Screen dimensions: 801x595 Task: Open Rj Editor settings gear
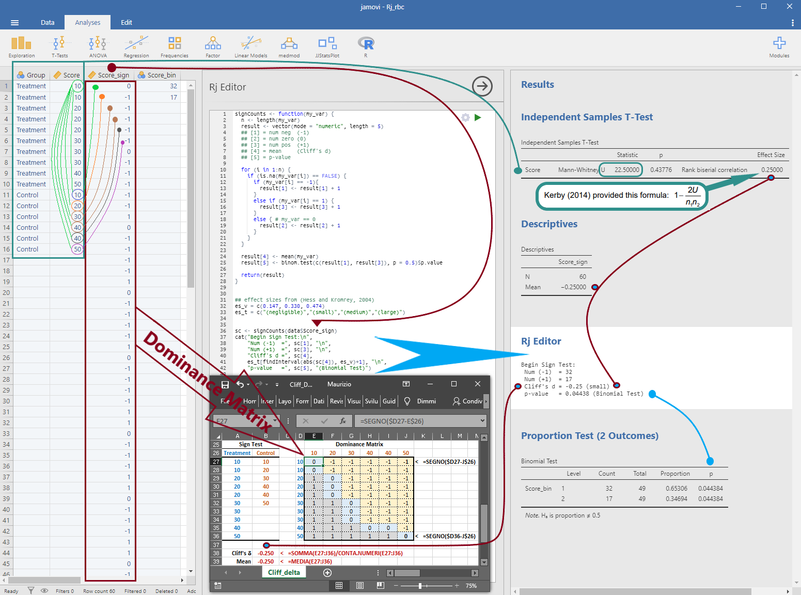tap(465, 118)
